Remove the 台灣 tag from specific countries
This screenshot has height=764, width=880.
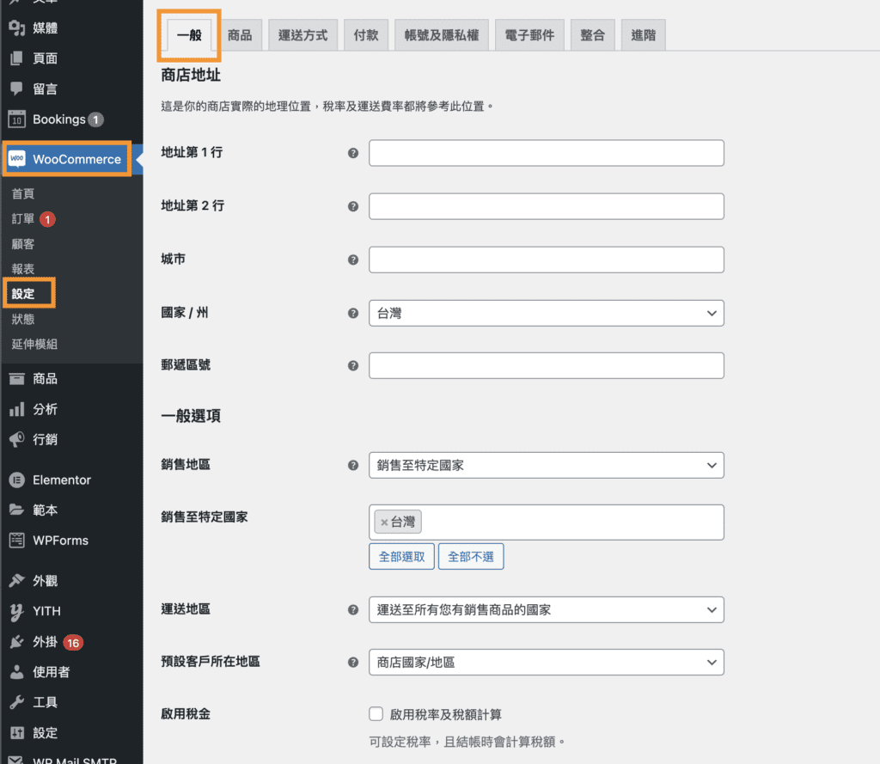(382, 522)
